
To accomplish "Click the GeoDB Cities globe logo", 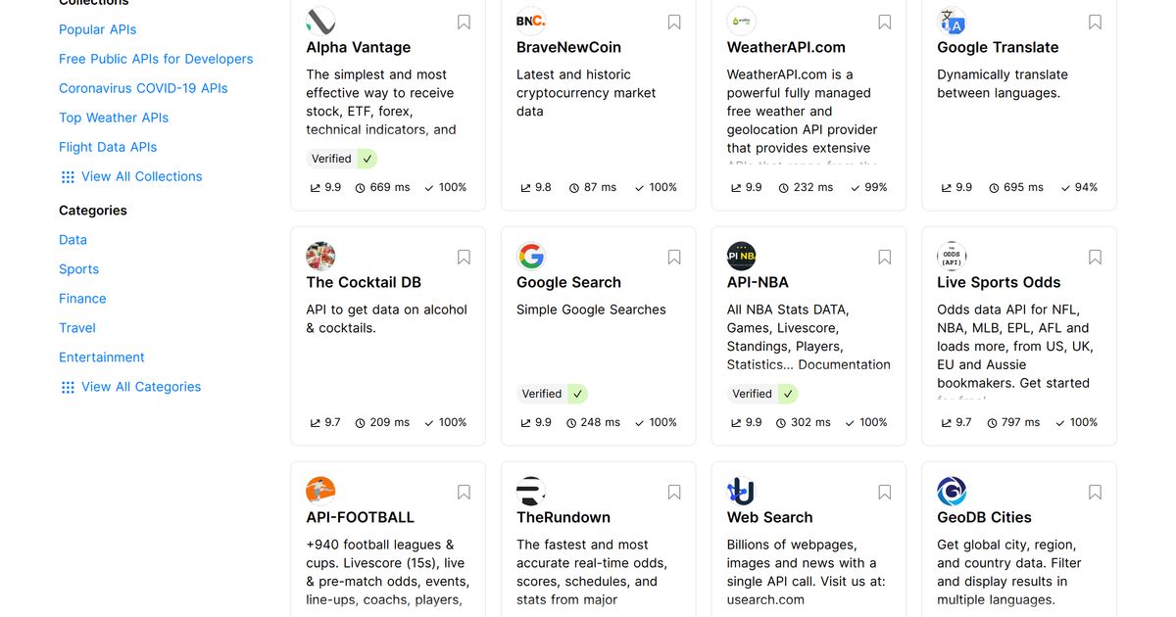I will 953,491.
